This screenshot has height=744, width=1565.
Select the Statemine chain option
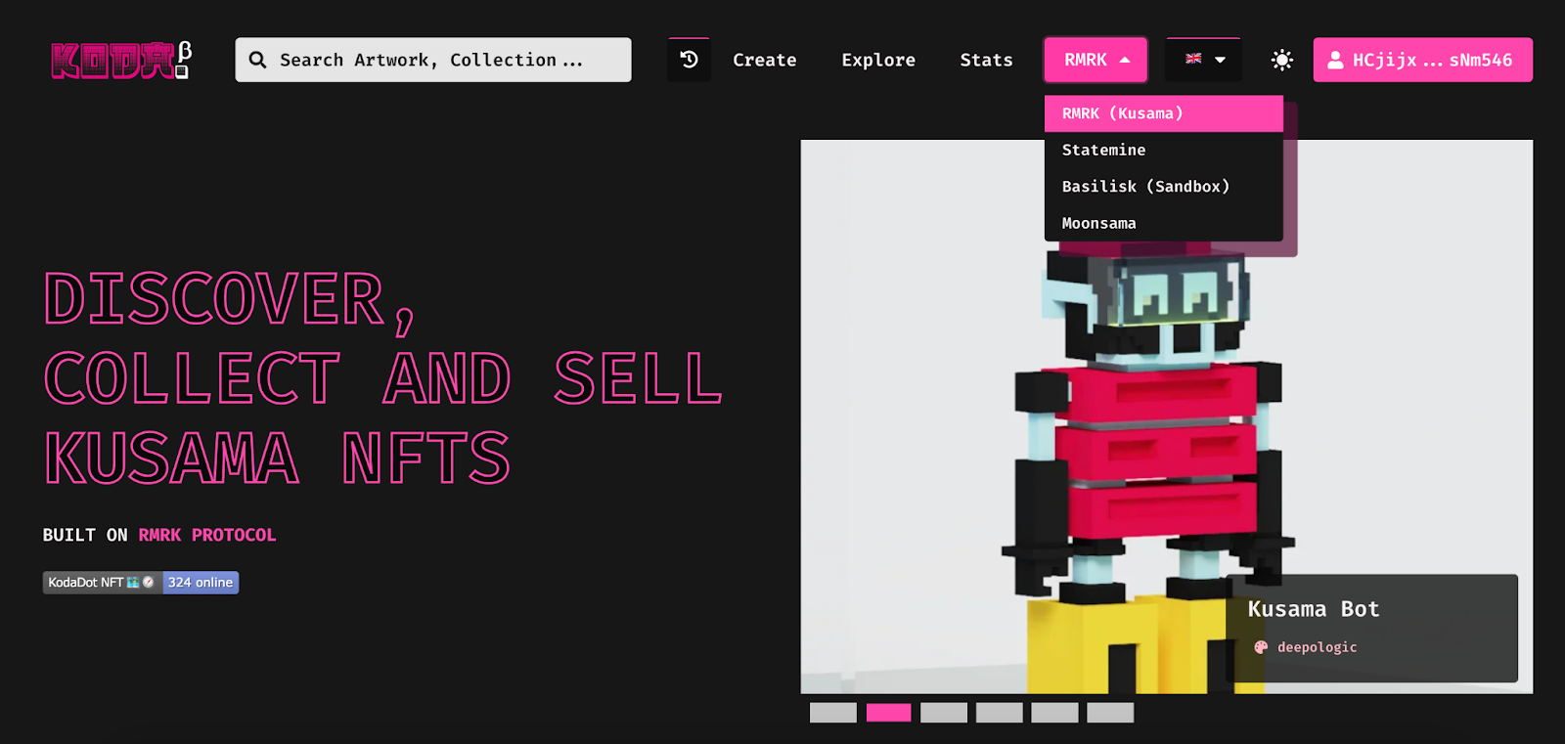point(1163,150)
